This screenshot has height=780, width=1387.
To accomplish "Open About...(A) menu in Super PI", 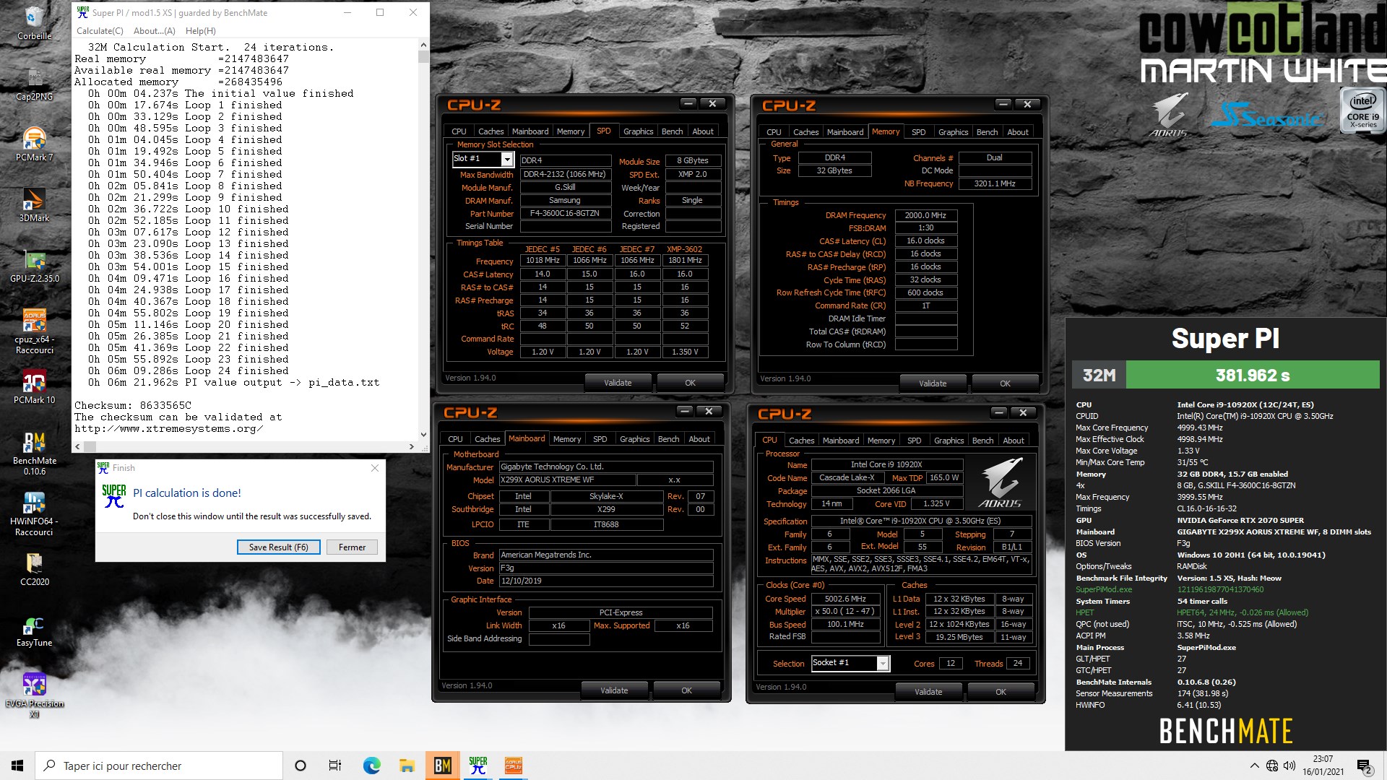I will (155, 31).
